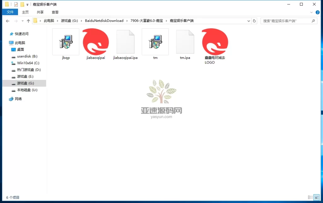Click the Help question mark icon
This screenshot has width=323, height=203.
click(317, 12)
